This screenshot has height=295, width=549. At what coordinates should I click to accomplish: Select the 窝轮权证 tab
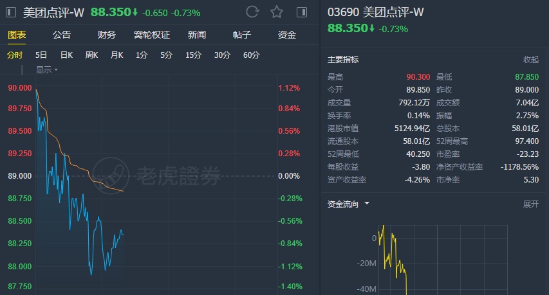click(152, 35)
